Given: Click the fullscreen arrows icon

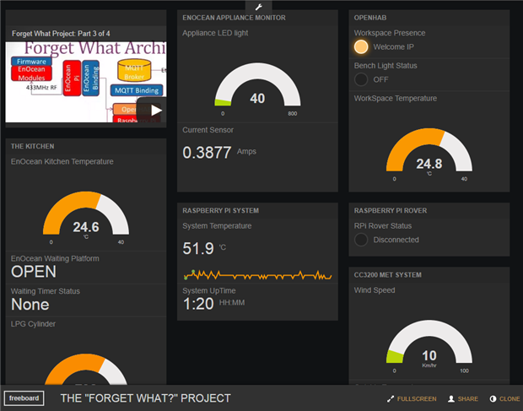Looking at the screenshot, I should click(391, 398).
